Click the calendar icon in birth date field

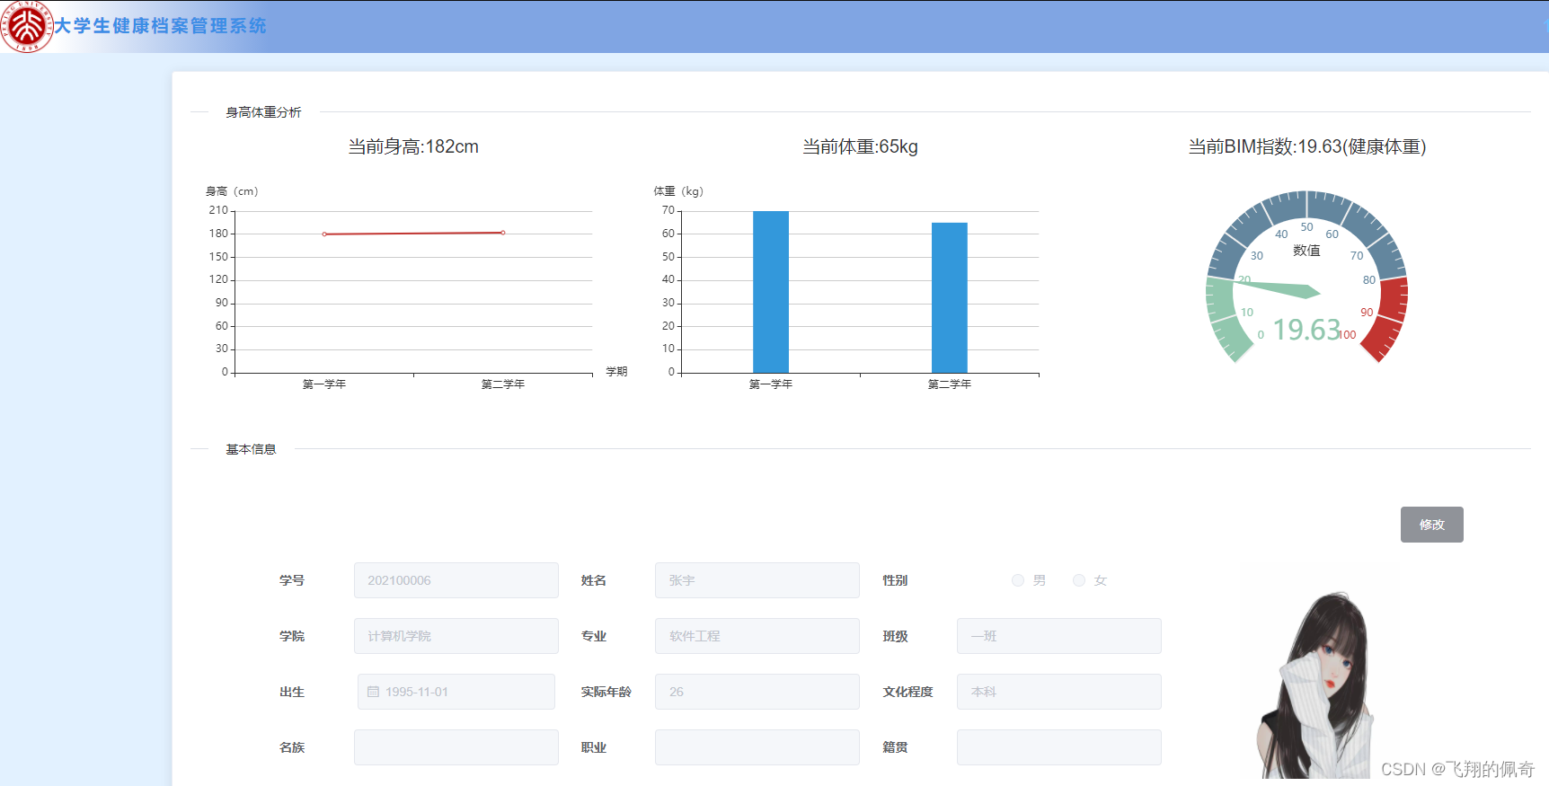(x=374, y=692)
